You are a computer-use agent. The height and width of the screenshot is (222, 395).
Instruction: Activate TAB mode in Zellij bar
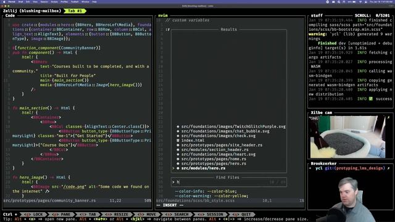(x=88, y=215)
